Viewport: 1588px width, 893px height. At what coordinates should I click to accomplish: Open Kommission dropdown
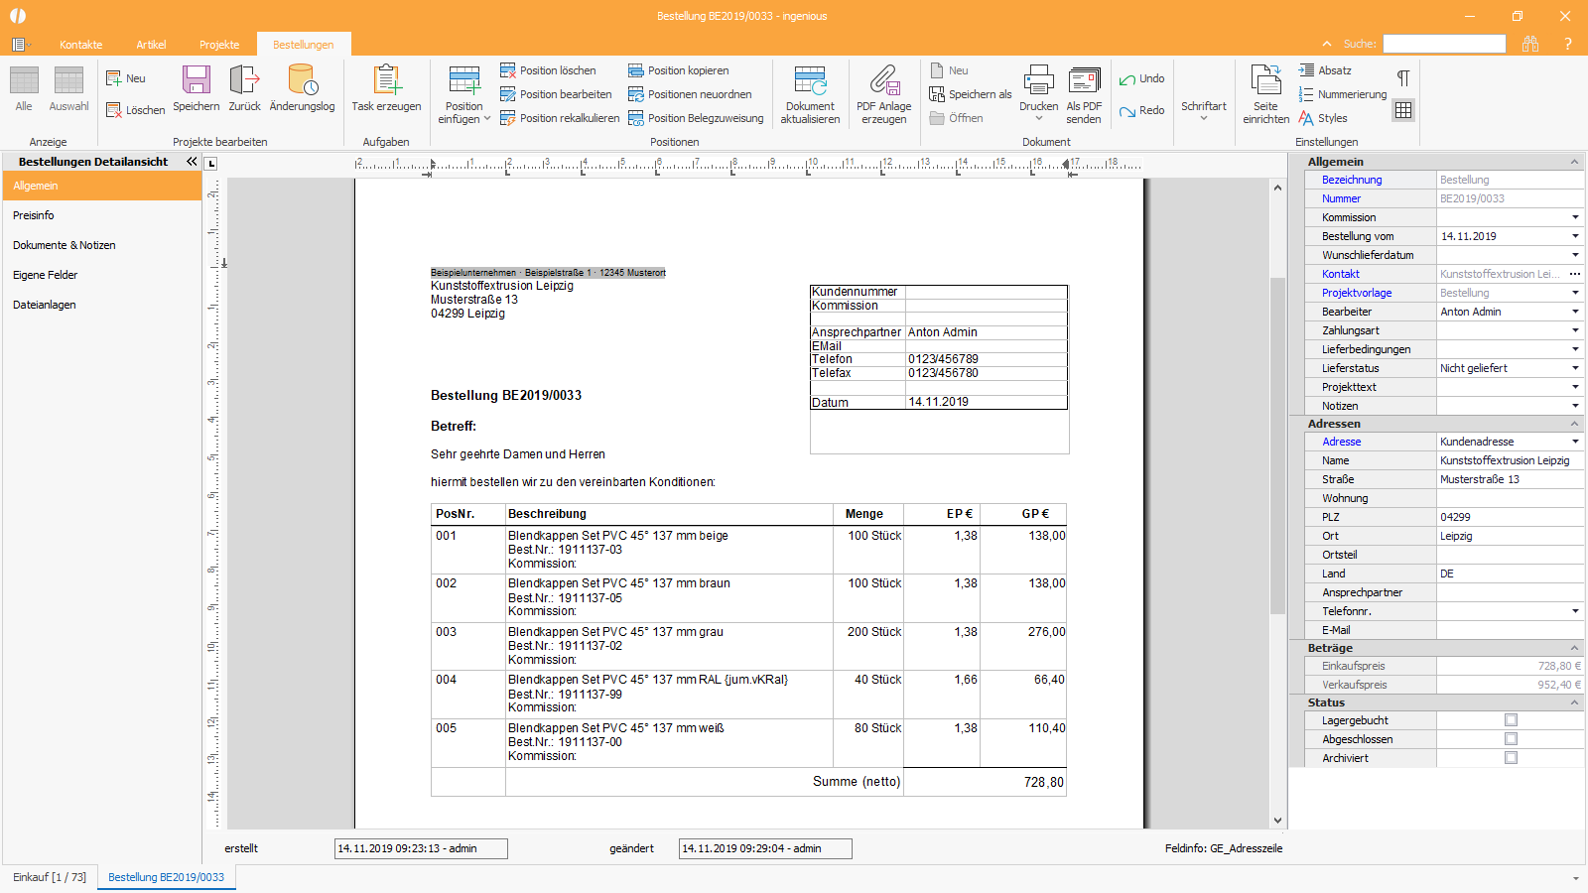click(x=1575, y=217)
